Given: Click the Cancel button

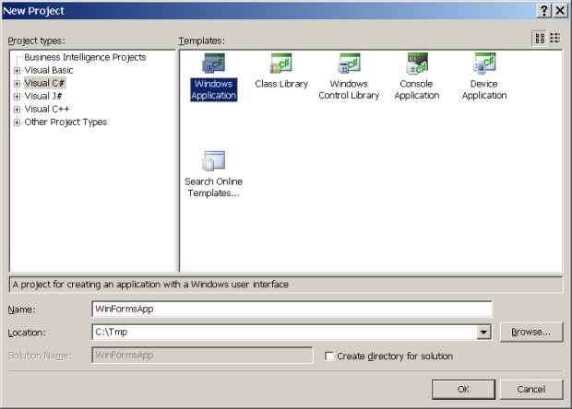Looking at the screenshot, I should click(x=530, y=389).
